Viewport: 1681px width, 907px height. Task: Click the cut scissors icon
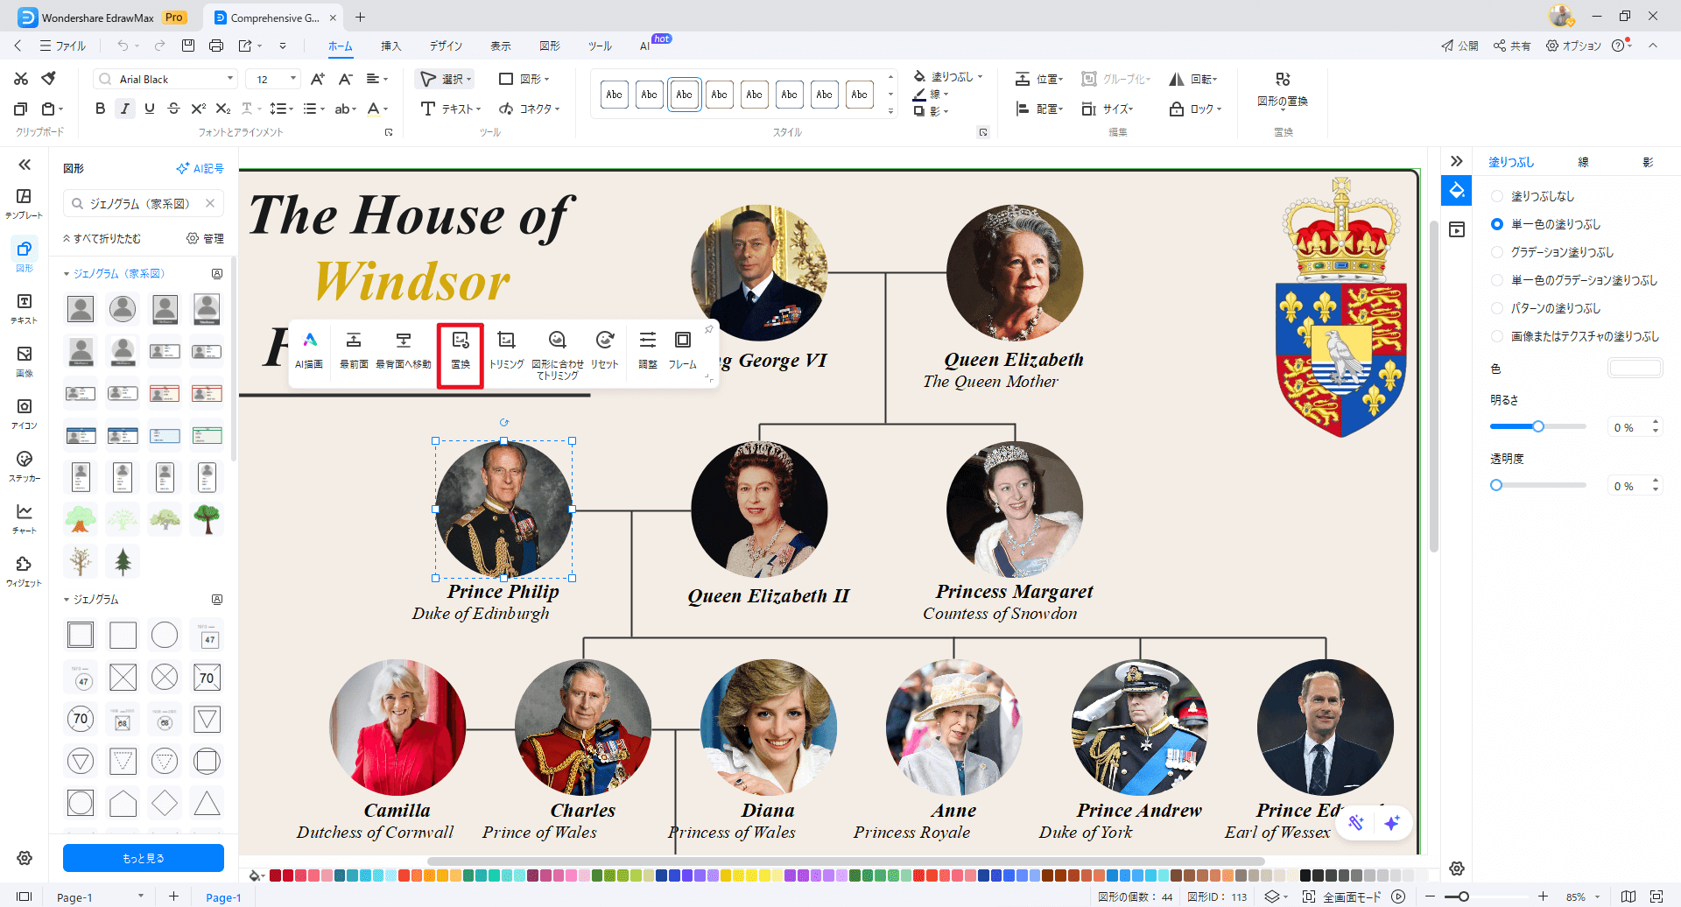coord(21,79)
